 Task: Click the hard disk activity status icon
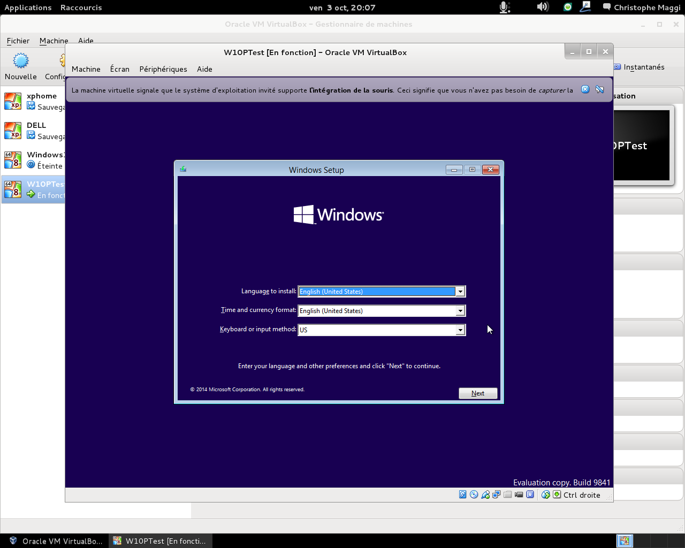pos(462,494)
